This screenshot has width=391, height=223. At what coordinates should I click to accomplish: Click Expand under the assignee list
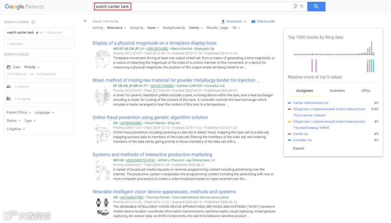(298, 148)
